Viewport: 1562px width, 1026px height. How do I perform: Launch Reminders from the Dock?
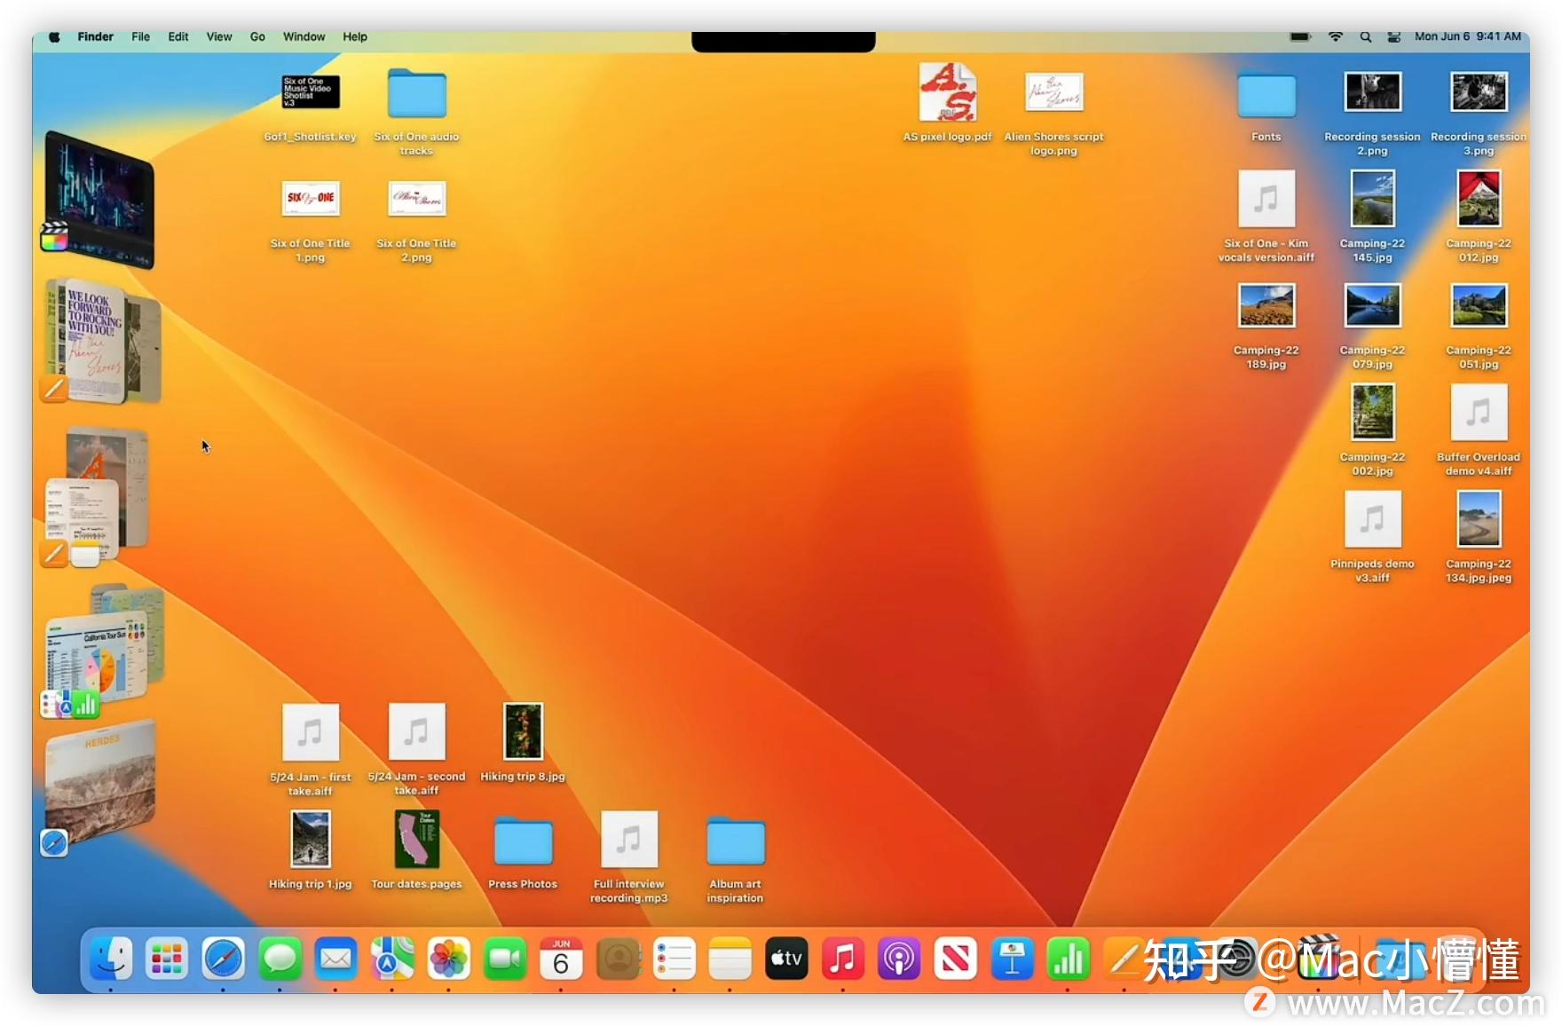pos(674,959)
